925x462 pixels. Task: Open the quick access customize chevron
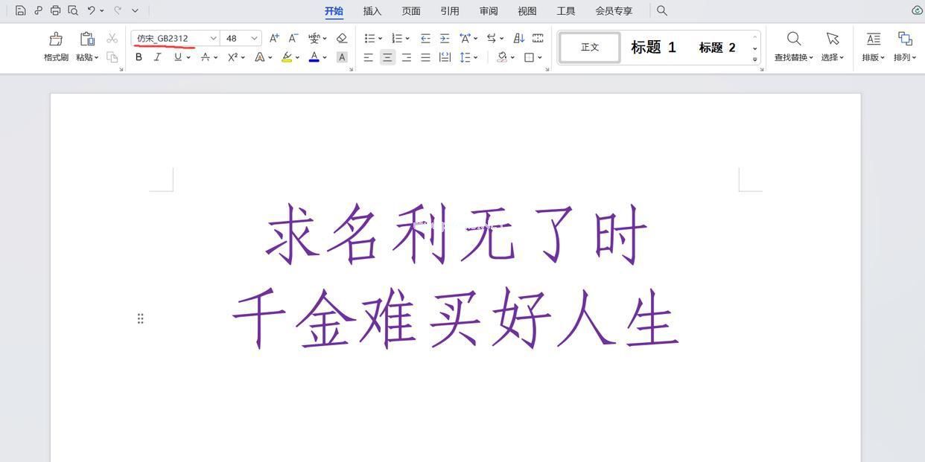click(135, 10)
